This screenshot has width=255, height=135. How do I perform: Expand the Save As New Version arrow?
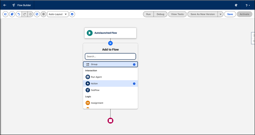coord(220,14)
